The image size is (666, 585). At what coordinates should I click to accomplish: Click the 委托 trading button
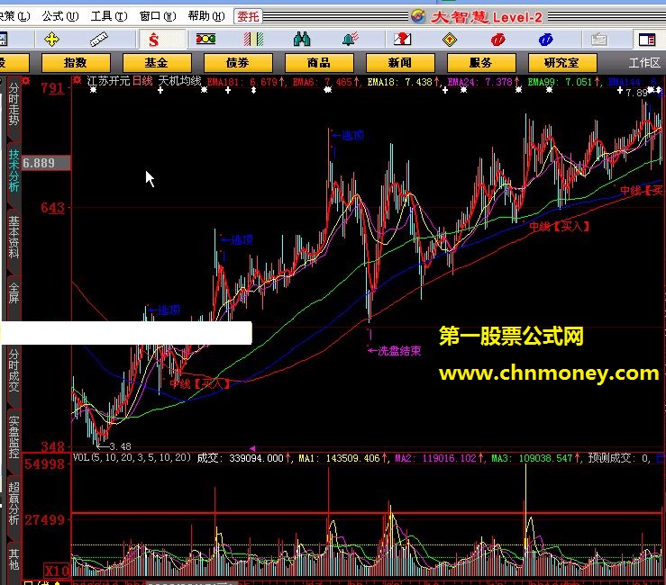(x=248, y=16)
